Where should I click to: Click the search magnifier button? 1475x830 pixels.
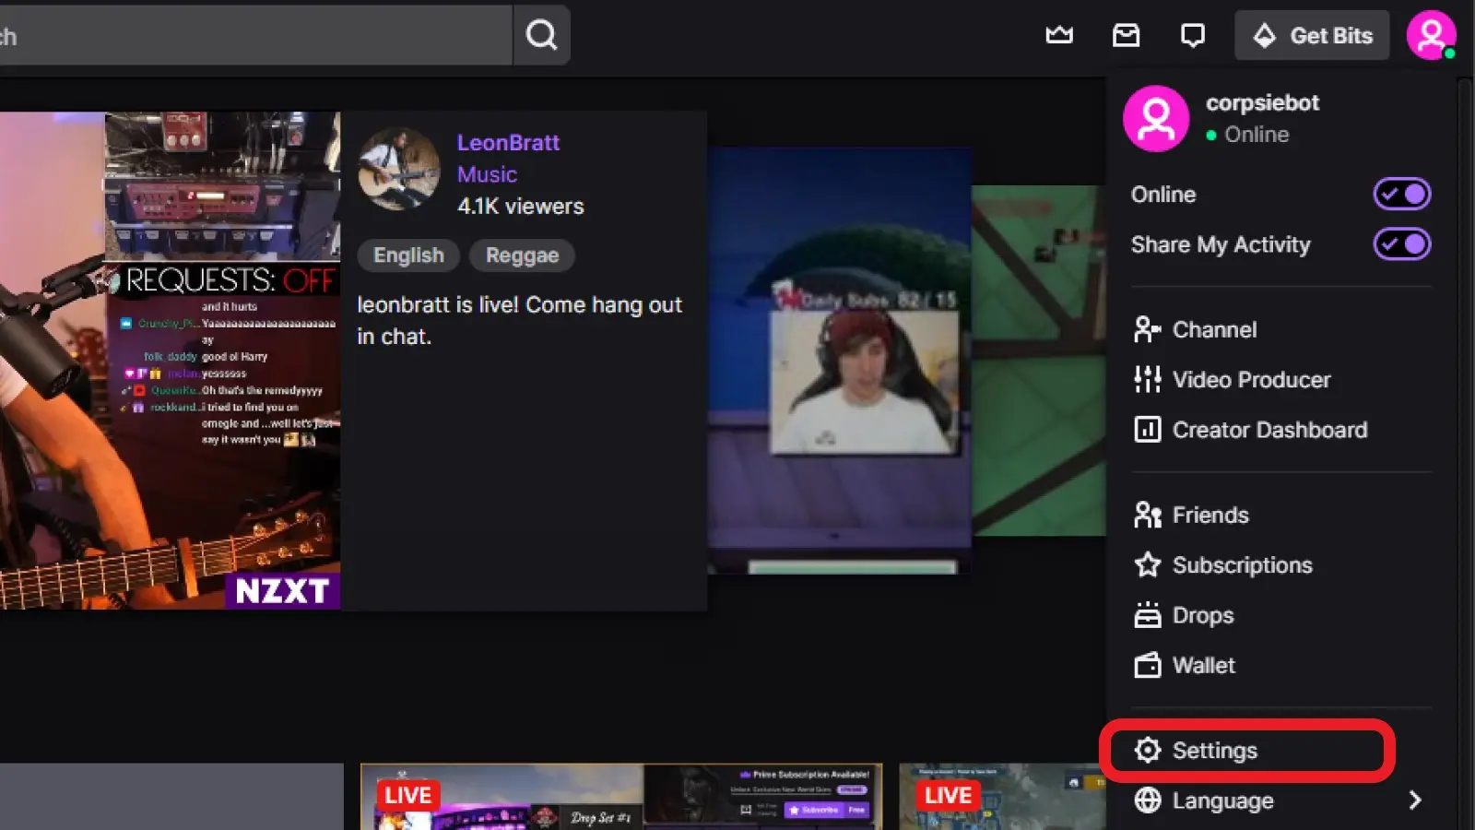[x=541, y=35]
